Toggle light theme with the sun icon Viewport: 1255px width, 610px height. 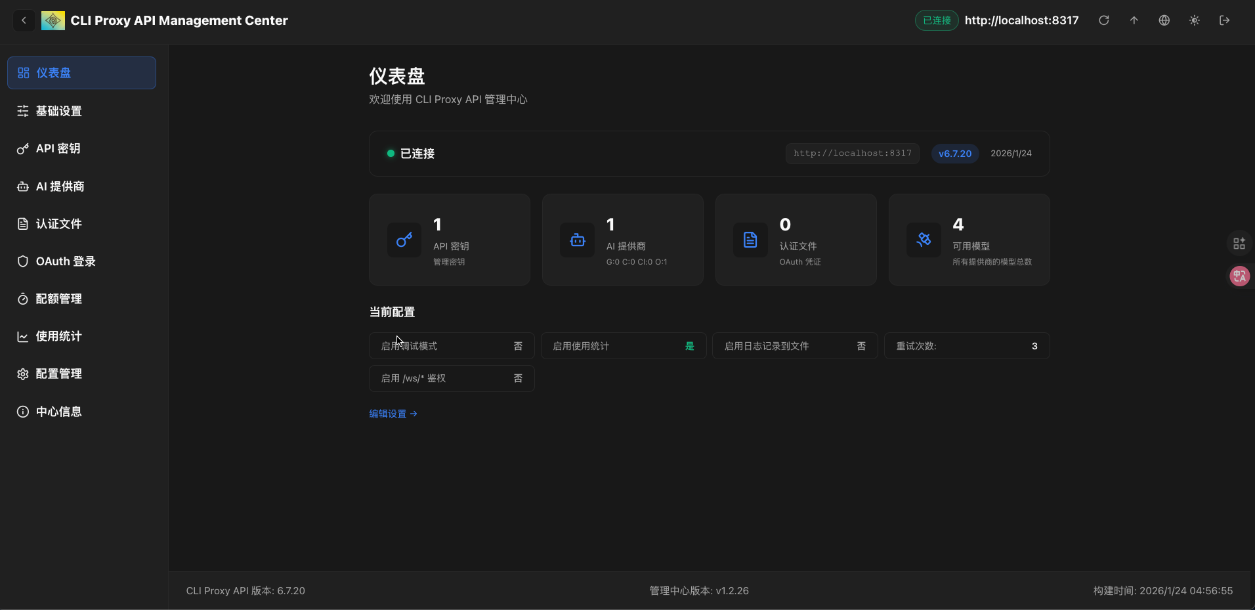[1195, 20]
